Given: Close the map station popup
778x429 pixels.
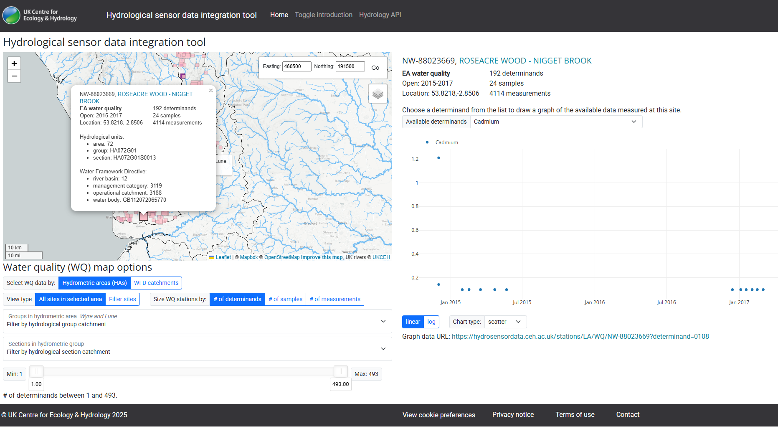Looking at the screenshot, I should click(210, 90).
